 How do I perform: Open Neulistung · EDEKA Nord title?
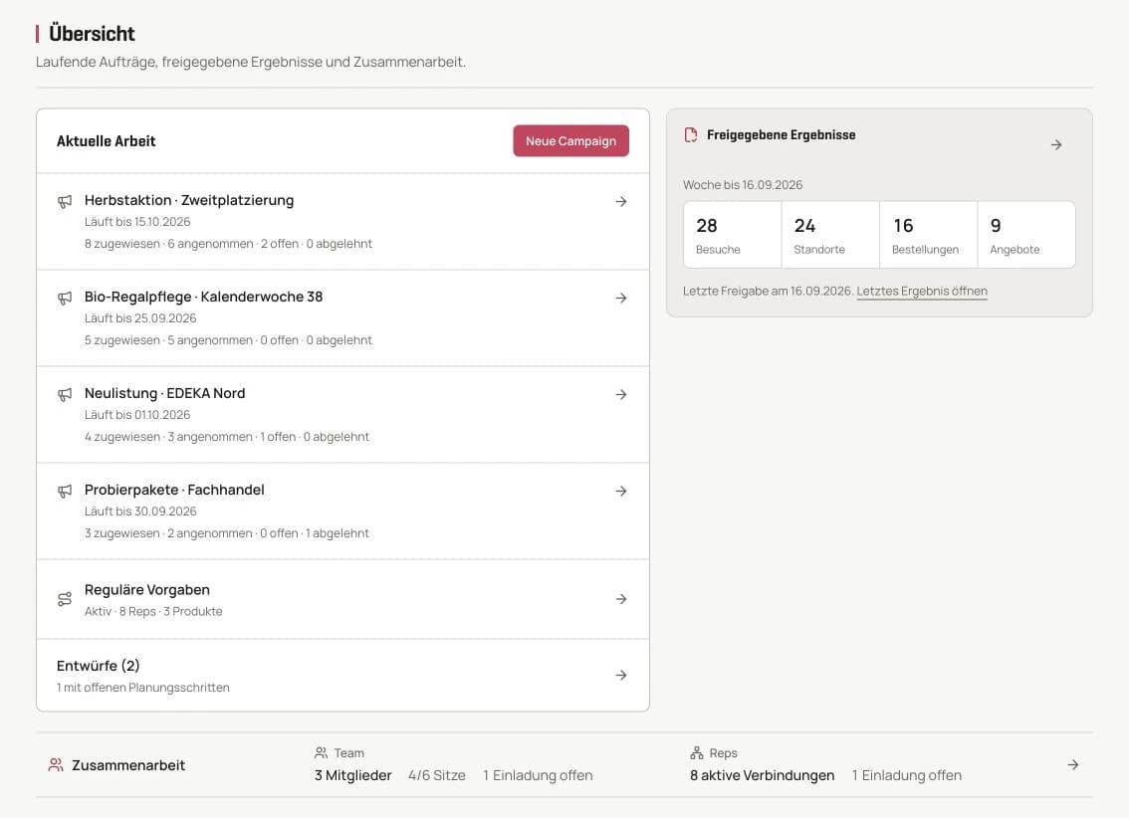click(164, 393)
